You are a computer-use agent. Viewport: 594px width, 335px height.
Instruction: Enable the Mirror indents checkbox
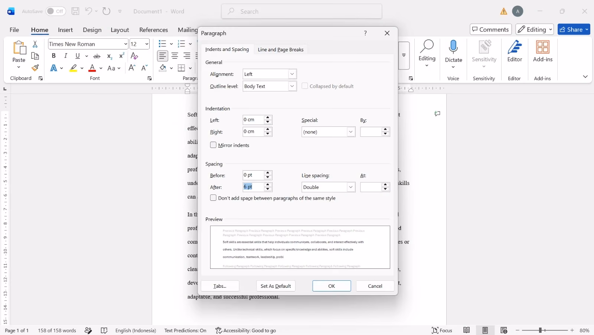point(213,145)
